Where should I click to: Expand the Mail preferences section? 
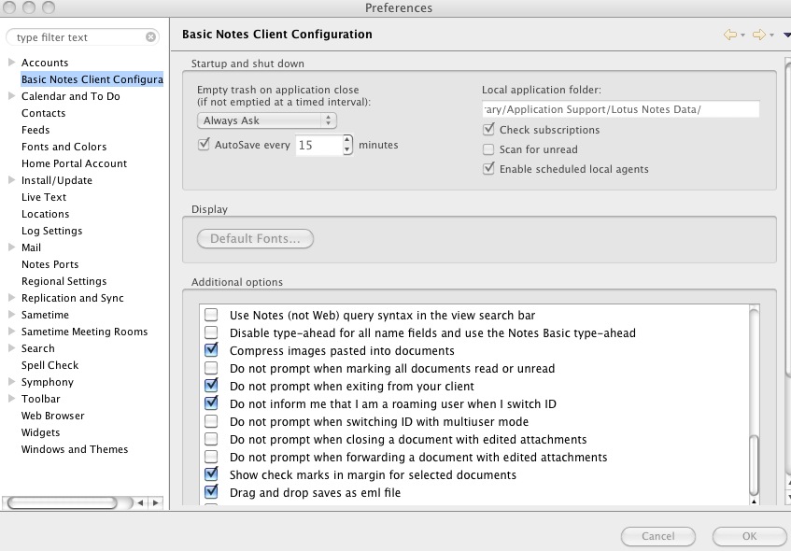click(11, 247)
